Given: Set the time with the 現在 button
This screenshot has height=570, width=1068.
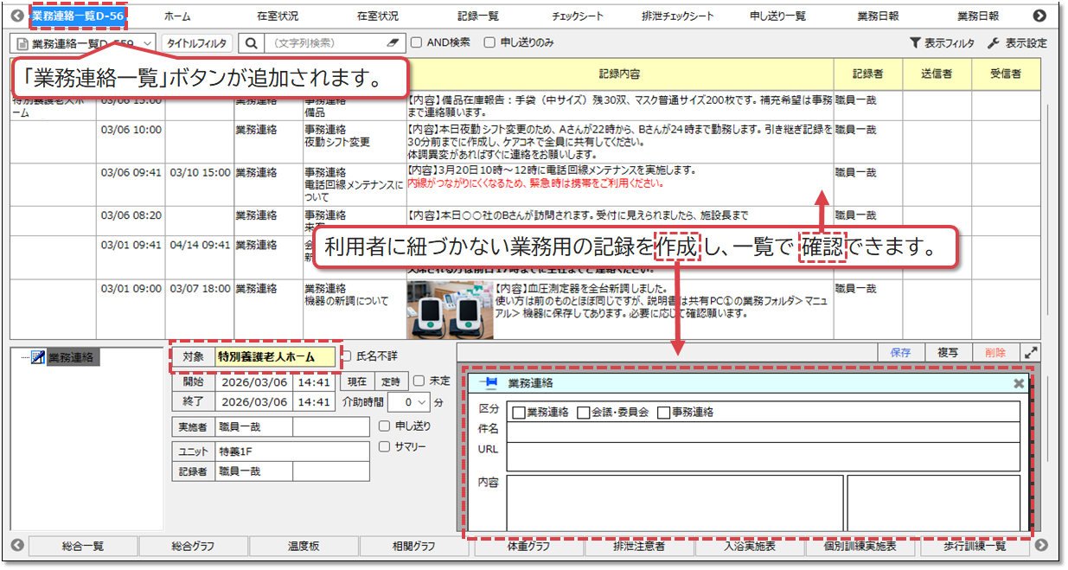Looking at the screenshot, I should click(356, 381).
